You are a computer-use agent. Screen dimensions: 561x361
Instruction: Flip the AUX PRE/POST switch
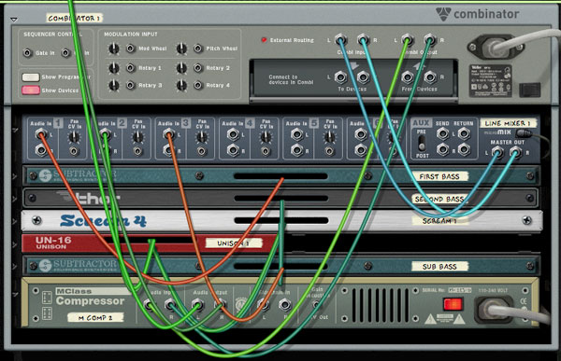(422, 143)
